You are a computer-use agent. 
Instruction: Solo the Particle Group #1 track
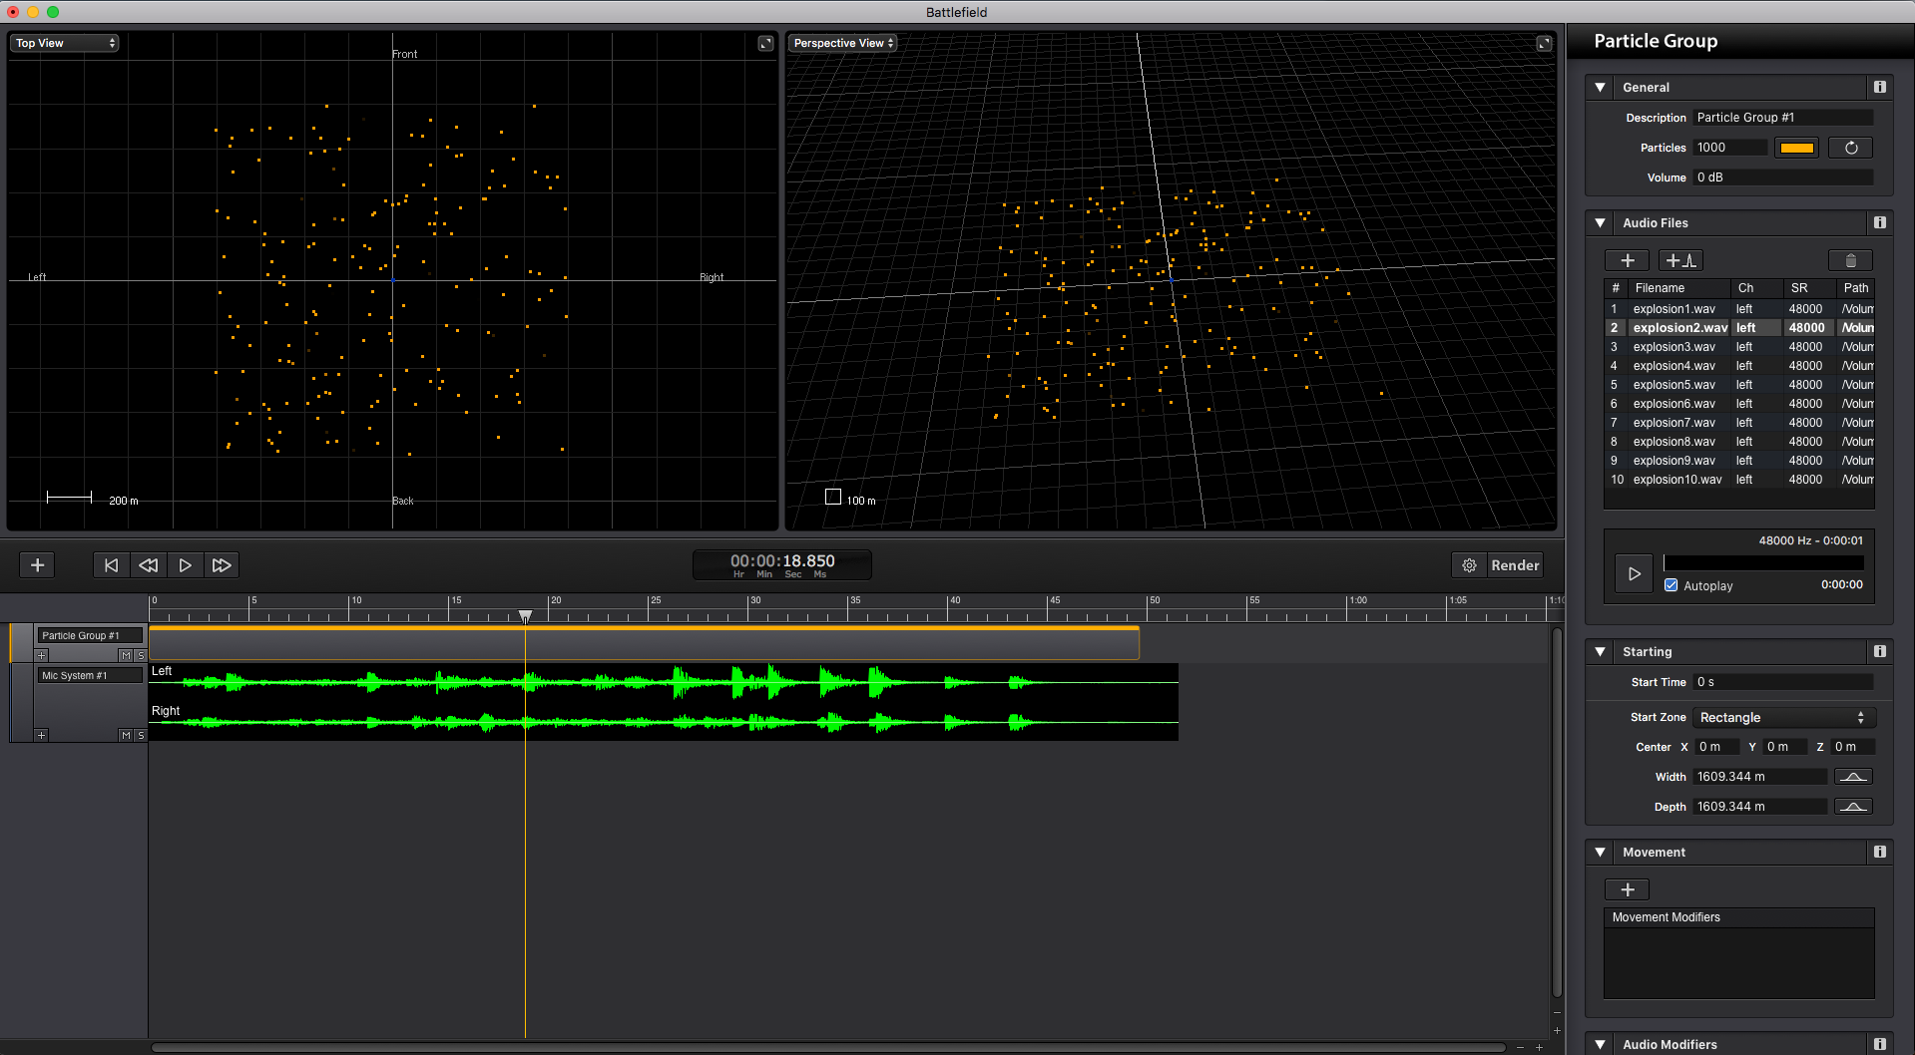tap(141, 655)
